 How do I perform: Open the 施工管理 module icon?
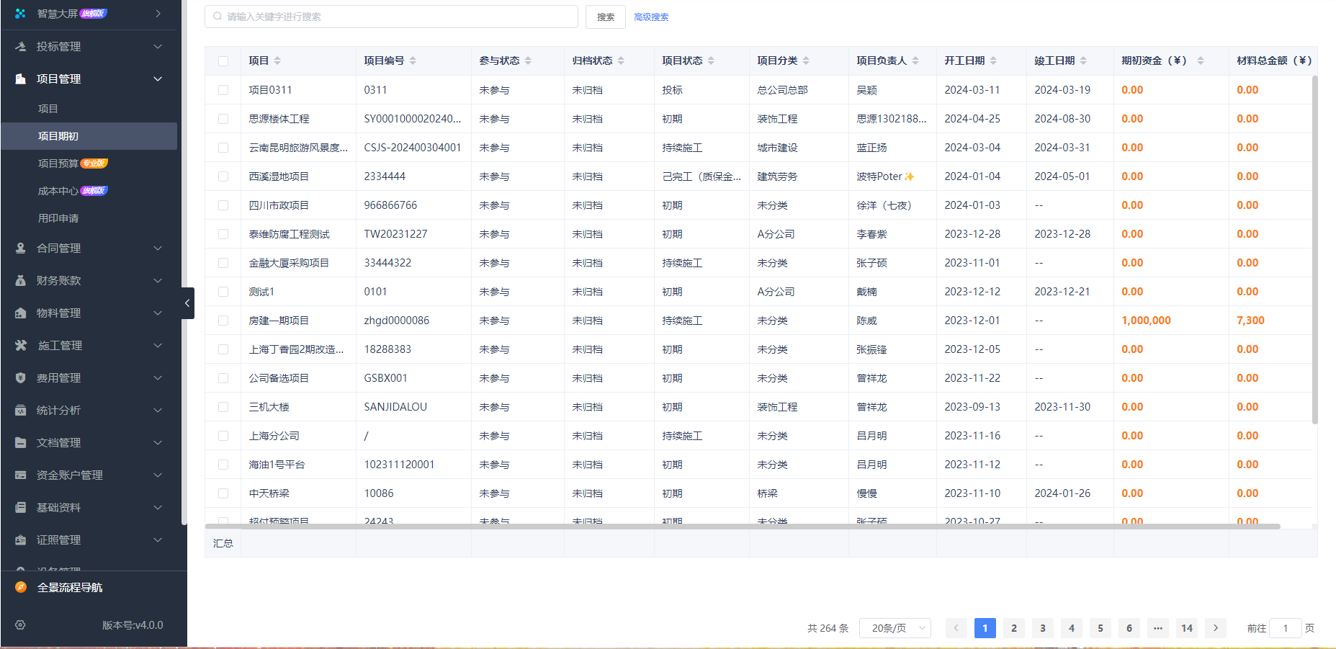pyautogui.click(x=19, y=345)
